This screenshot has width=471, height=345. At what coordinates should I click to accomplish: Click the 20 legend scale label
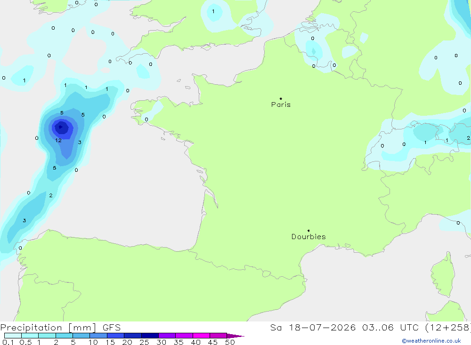coord(127,342)
